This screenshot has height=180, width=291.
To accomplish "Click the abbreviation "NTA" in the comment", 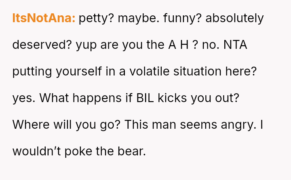I will coord(235,45).
